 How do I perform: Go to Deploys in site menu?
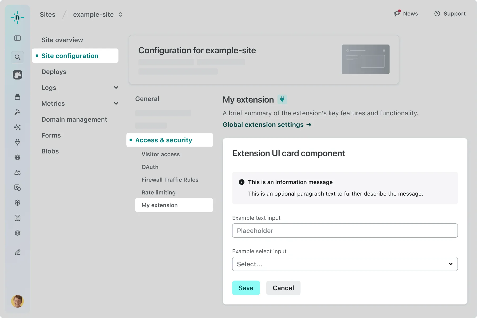coord(54,72)
